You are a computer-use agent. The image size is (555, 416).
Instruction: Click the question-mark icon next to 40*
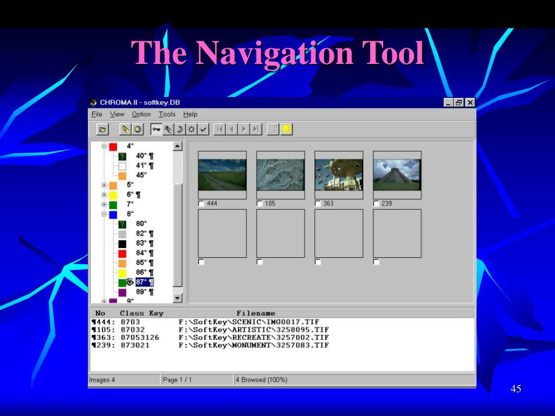pos(122,157)
